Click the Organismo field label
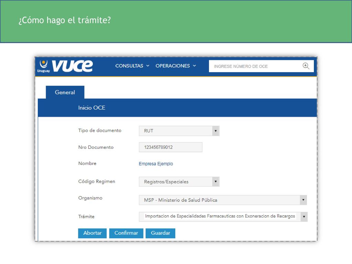The image size is (352, 264). point(90,198)
